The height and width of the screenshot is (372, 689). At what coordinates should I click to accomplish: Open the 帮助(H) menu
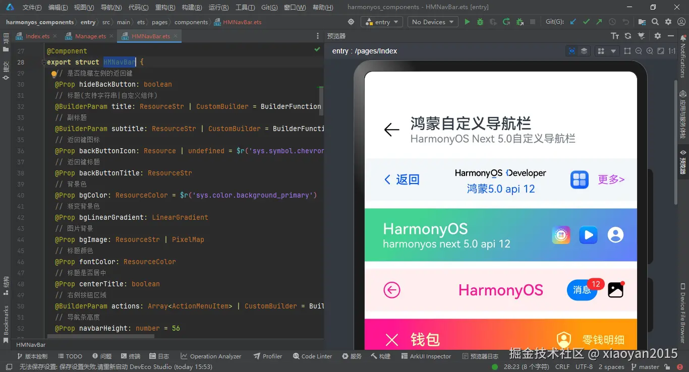pyautogui.click(x=323, y=8)
